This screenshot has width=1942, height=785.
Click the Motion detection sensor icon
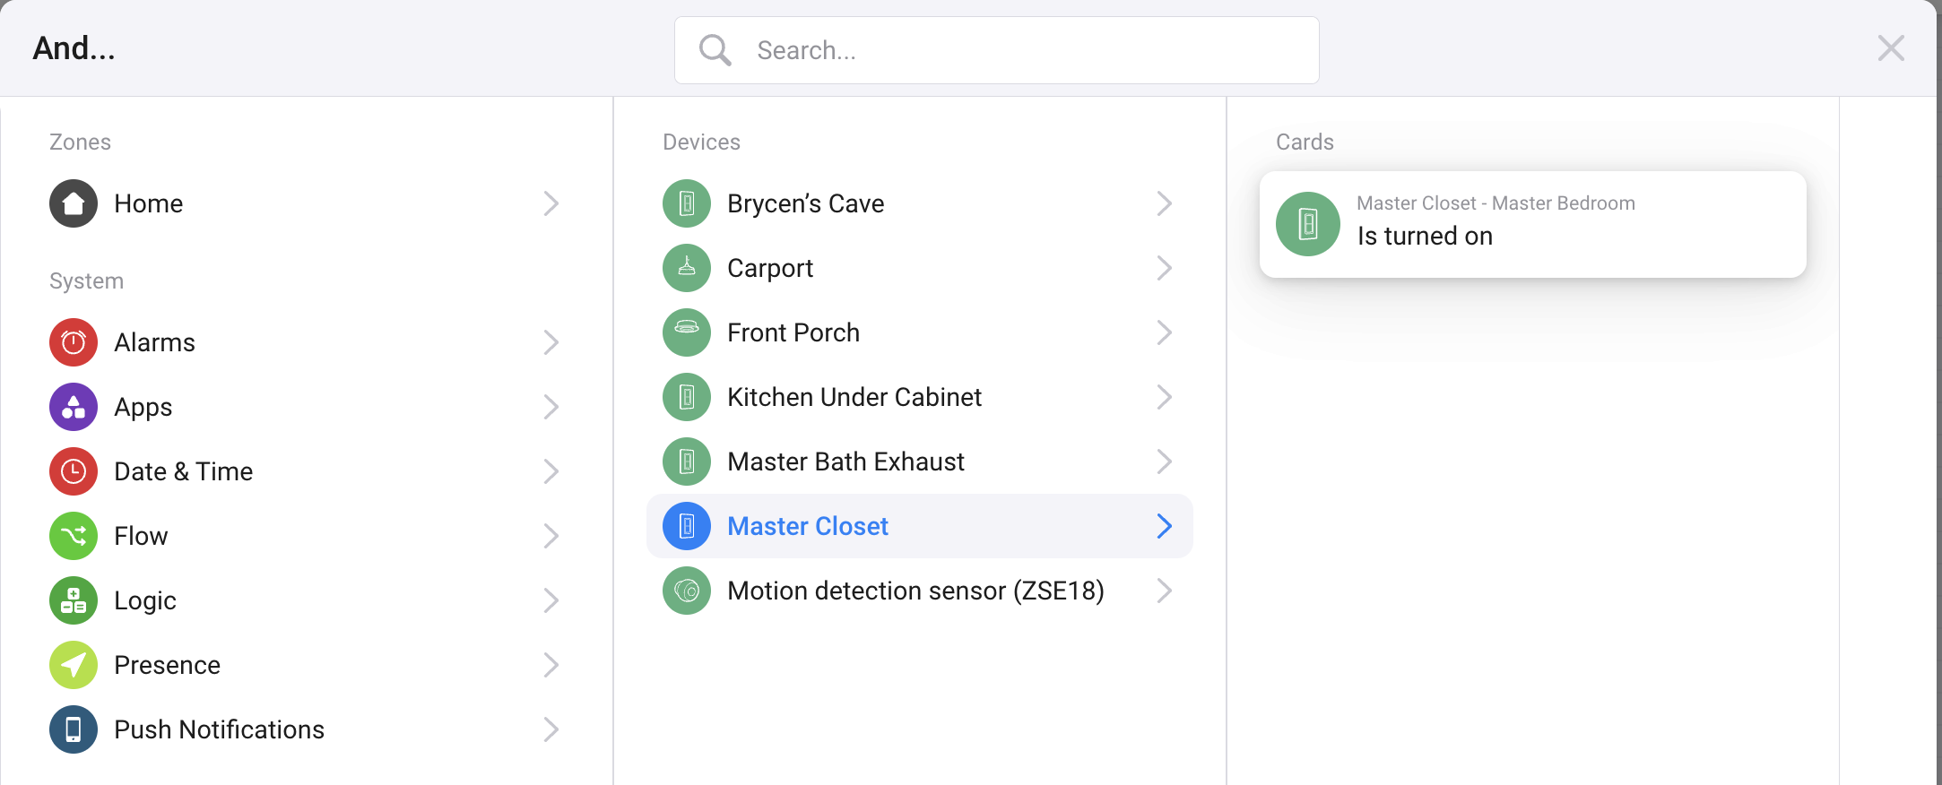pos(687,591)
